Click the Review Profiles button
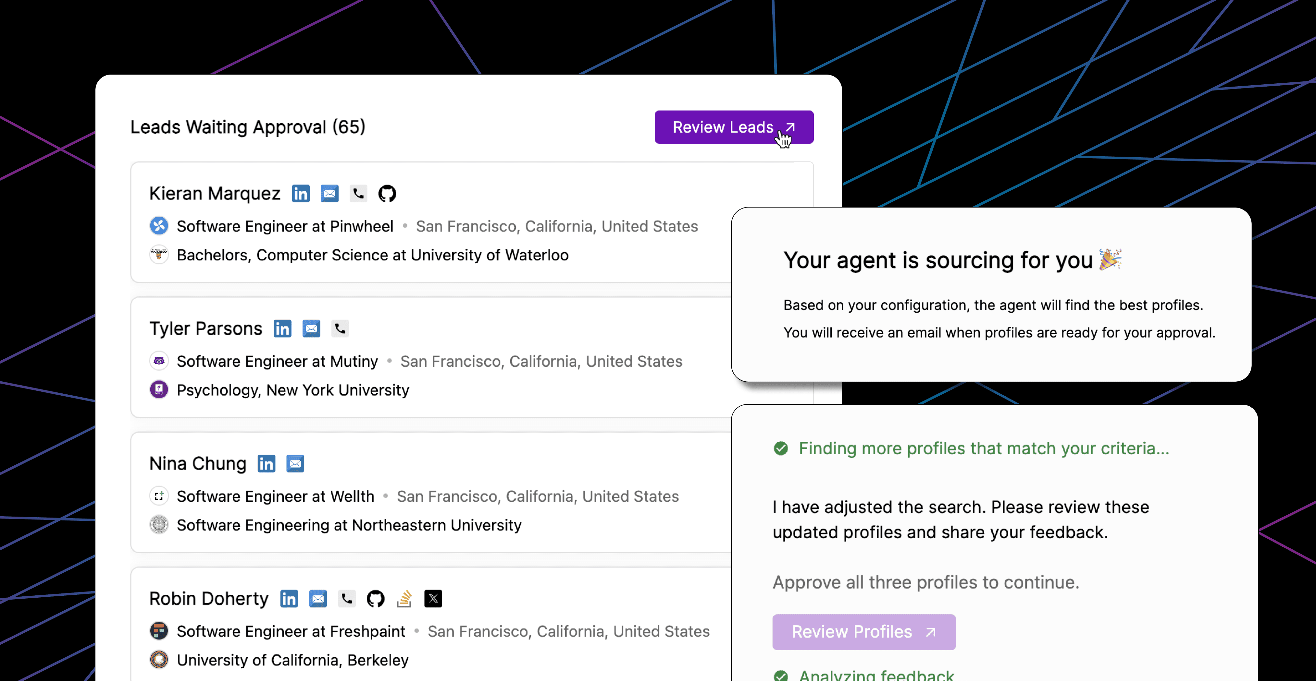The height and width of the screenshot is (681, 1316). point(864,632)
